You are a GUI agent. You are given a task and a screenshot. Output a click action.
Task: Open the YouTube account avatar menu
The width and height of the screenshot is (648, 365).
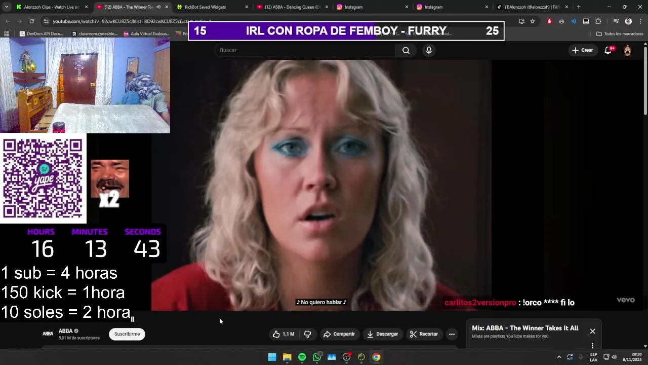(627, 50)
